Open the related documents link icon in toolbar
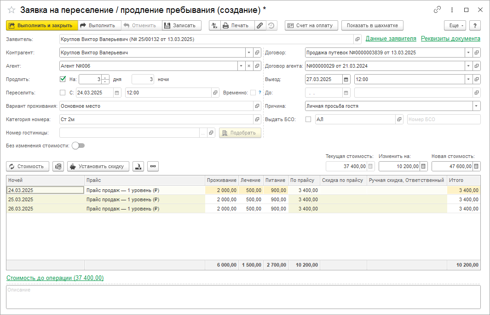 pyautogui.click(x=260, y=26)
